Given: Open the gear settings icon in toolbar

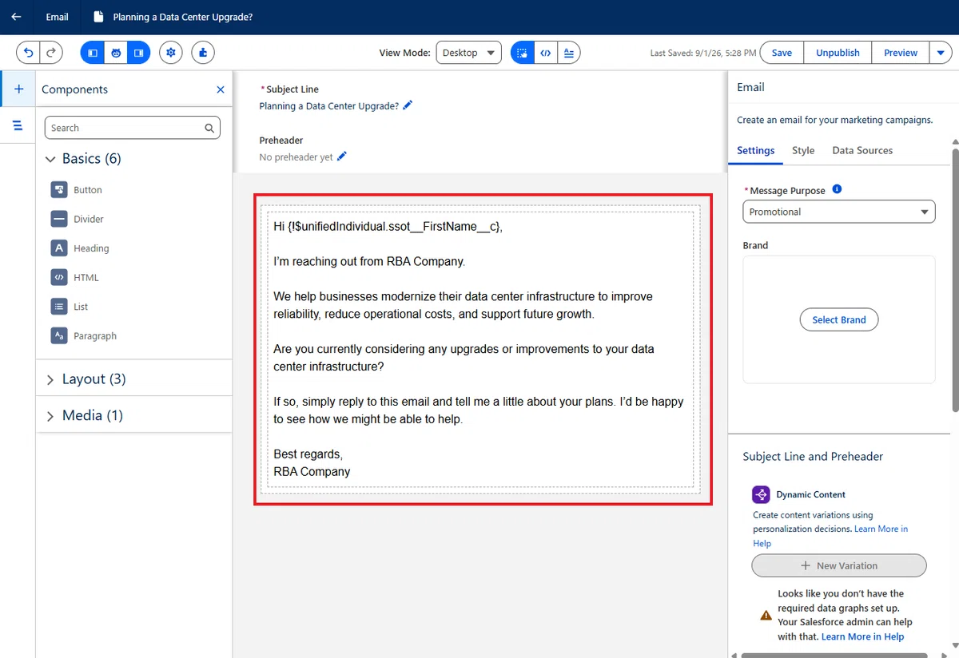Looking at the screenshot, I should click(x=170, y=53).
